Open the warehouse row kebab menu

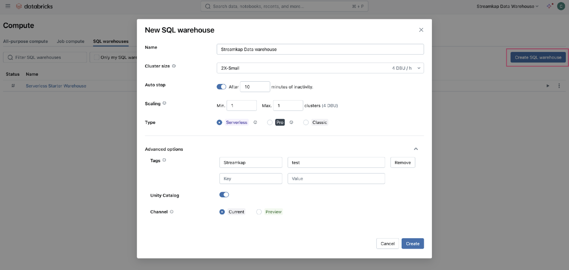pos(559,86)
